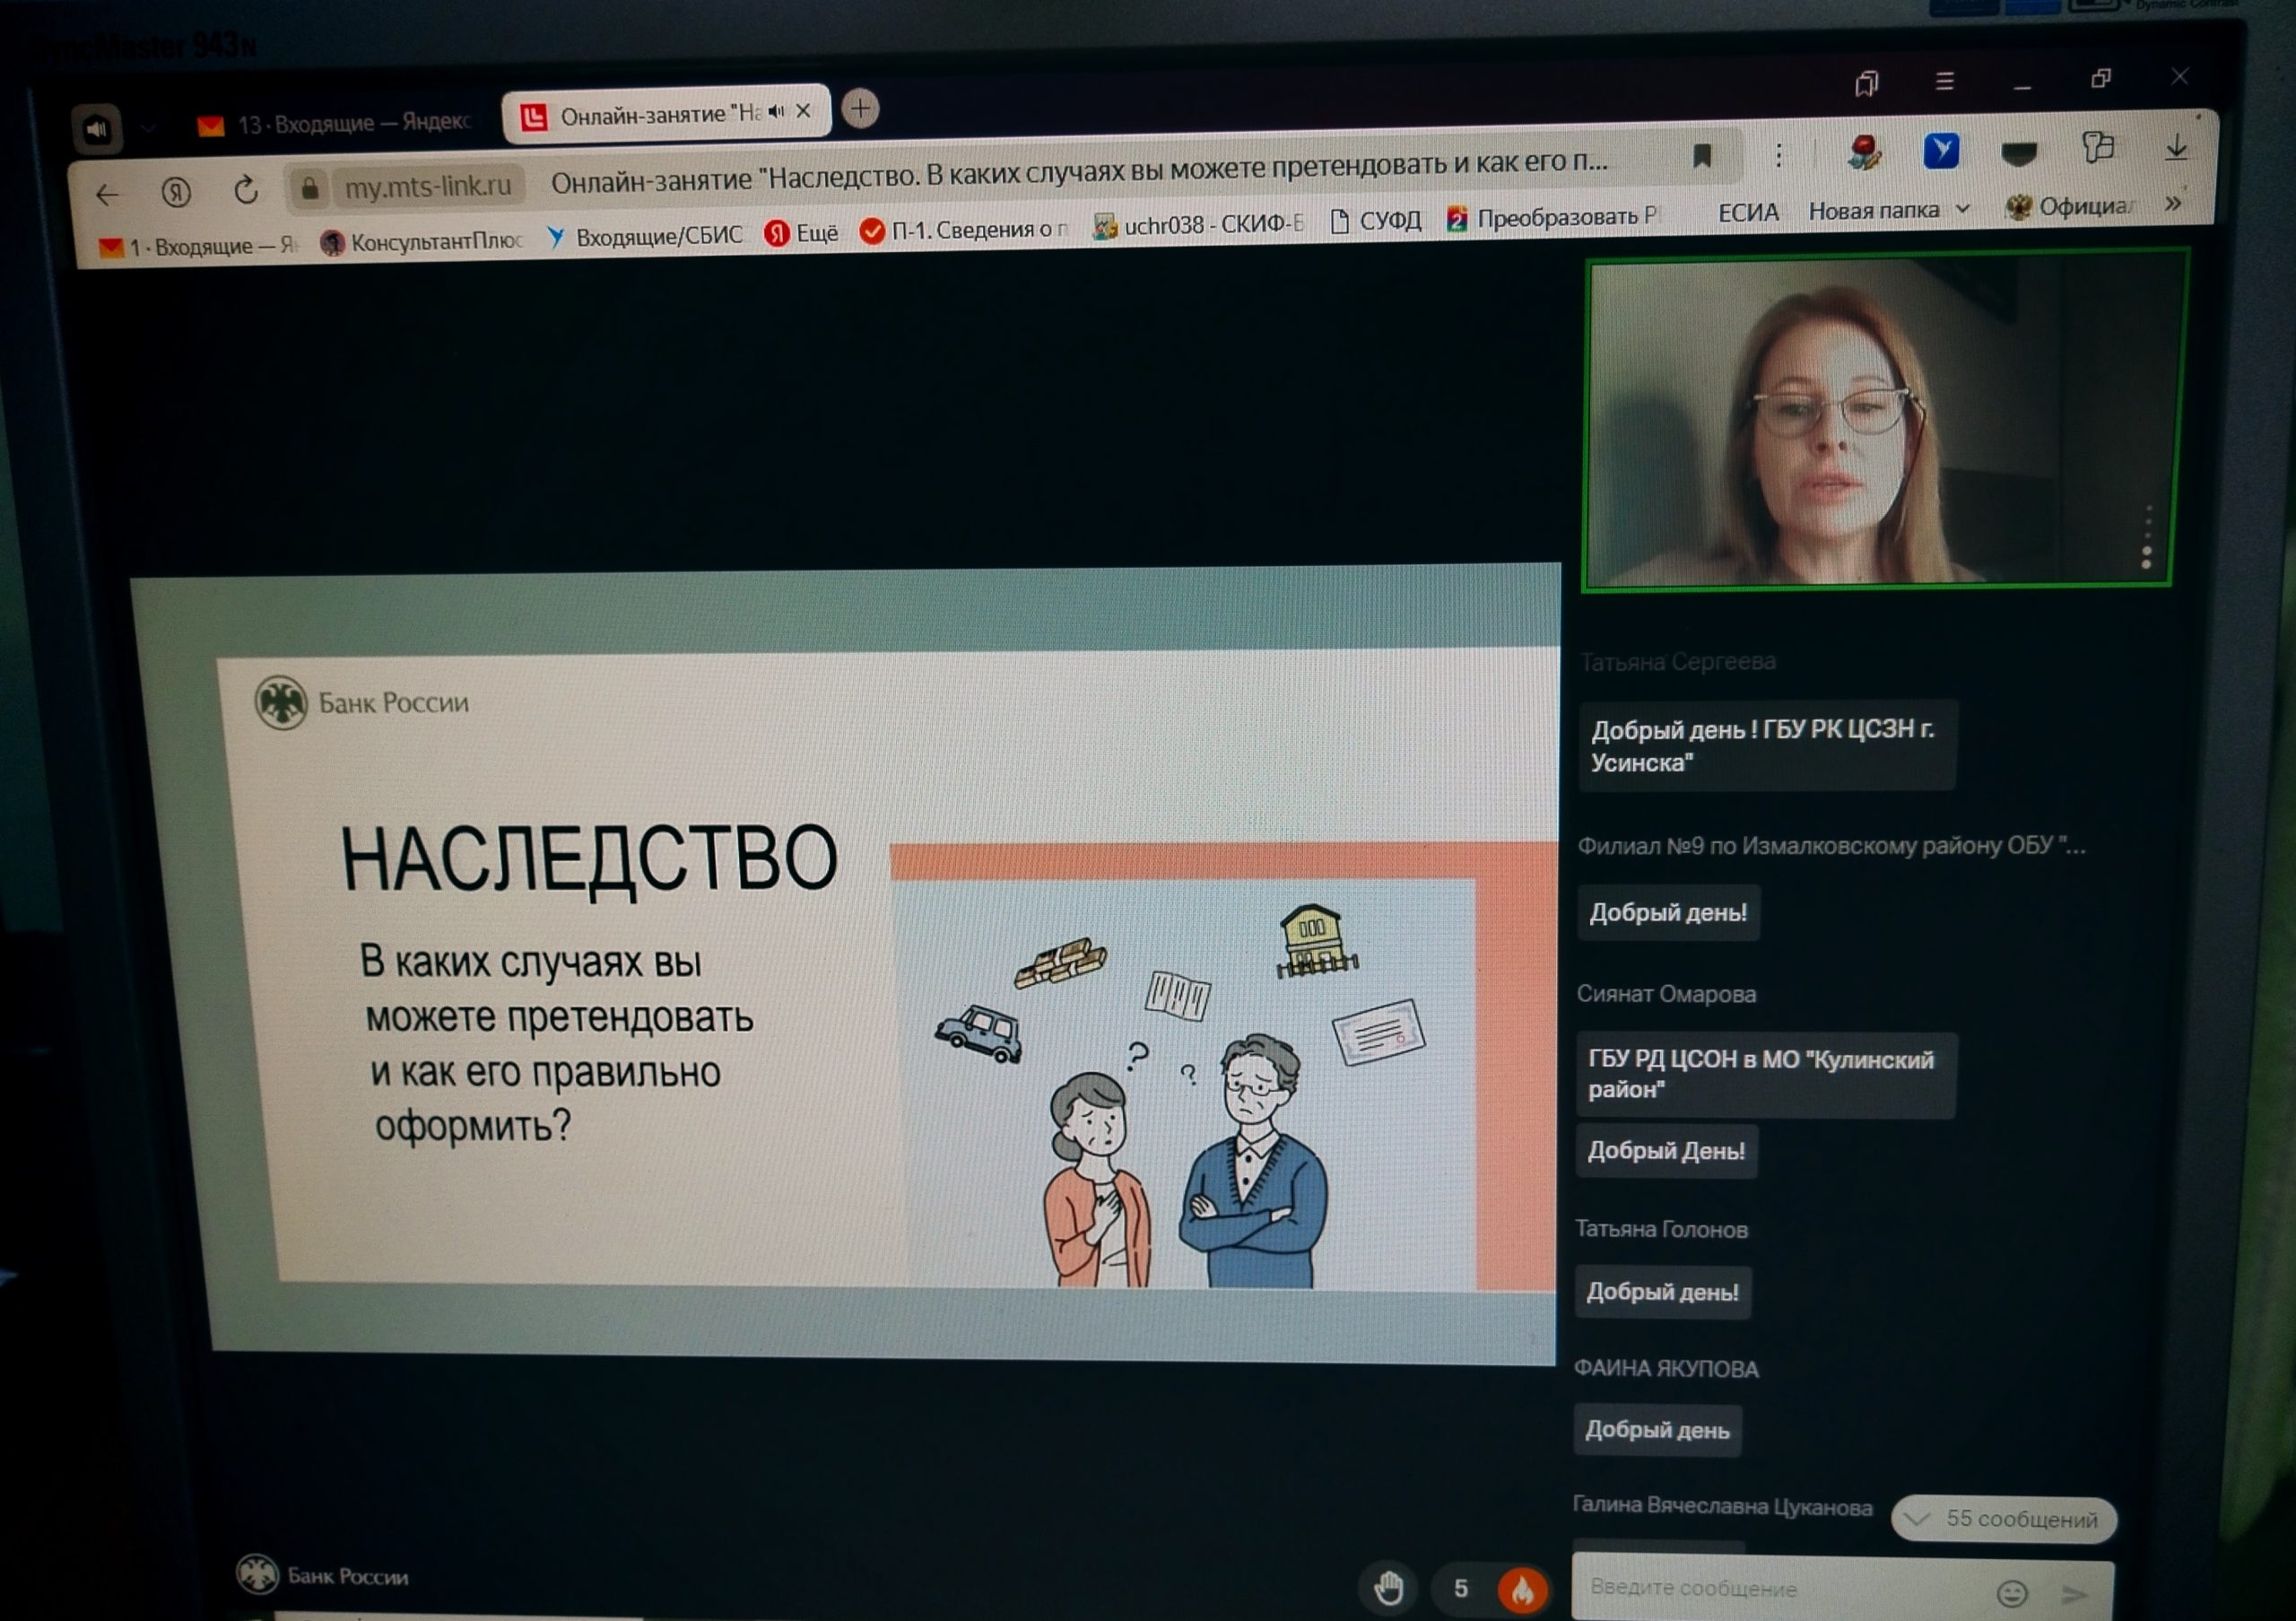
Task: Click the blue Y extension icon
Action: point(1941,151)
